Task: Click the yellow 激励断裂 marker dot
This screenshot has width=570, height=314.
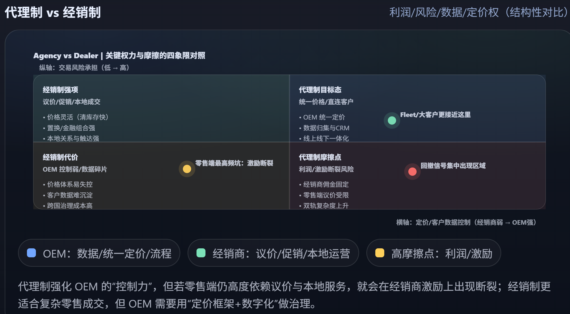Action: [187, 169]
